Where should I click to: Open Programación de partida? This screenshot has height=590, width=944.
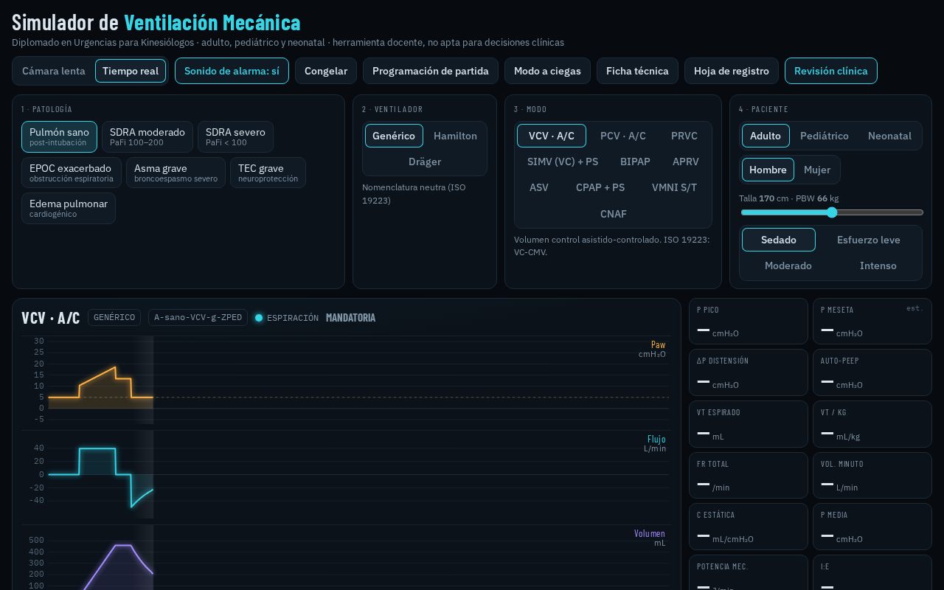click(x=431, y=71)
